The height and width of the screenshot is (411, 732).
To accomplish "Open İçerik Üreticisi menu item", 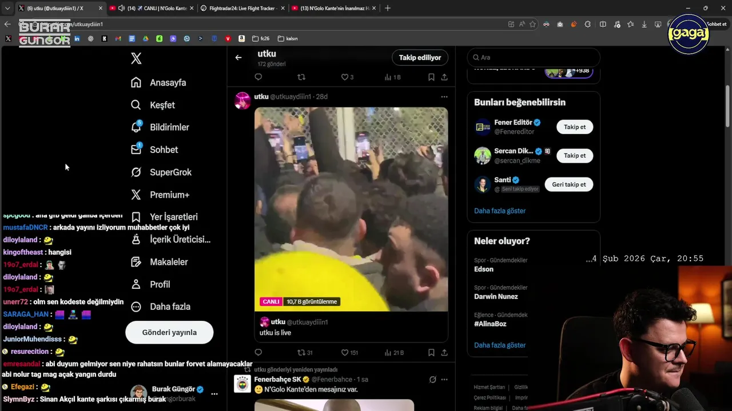I will (x=170, y=239).
